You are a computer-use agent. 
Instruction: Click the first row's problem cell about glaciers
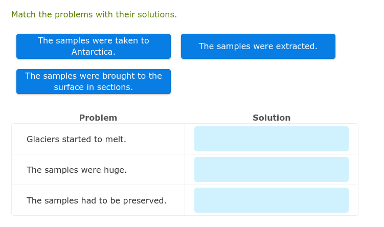click(98, 139)
